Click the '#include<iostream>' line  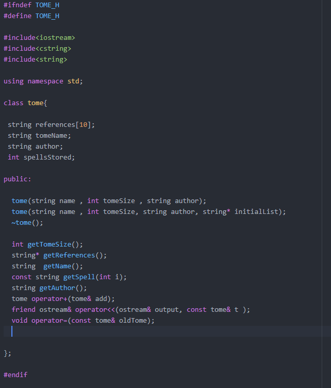coord(39,38)
